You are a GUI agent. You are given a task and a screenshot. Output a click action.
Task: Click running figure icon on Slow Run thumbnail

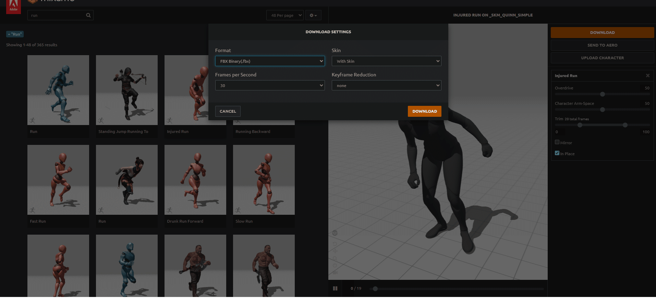tap(238, 210)
